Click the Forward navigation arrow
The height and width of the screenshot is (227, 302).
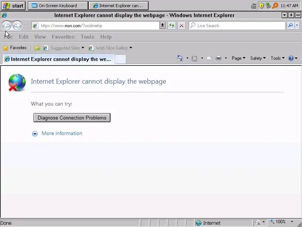pos(17,25)
